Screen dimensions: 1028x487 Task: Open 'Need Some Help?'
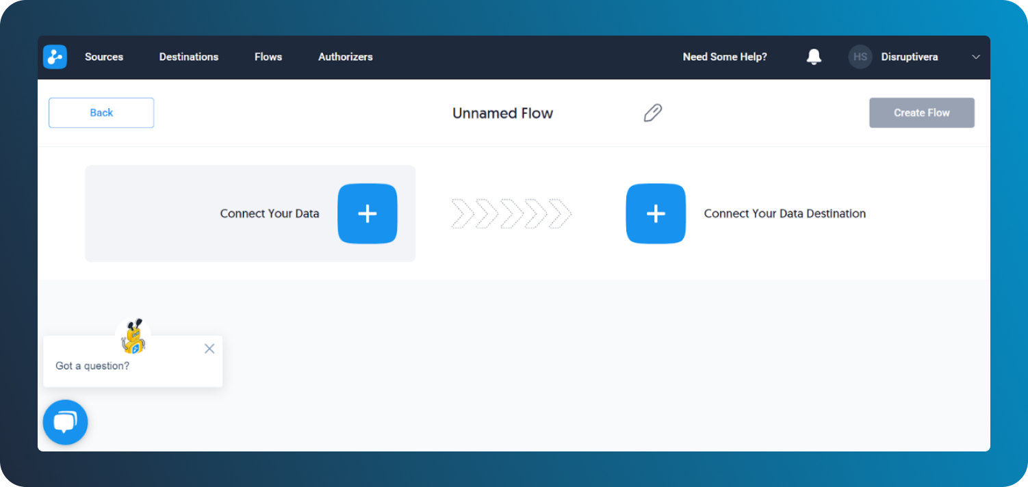(724, 57)
